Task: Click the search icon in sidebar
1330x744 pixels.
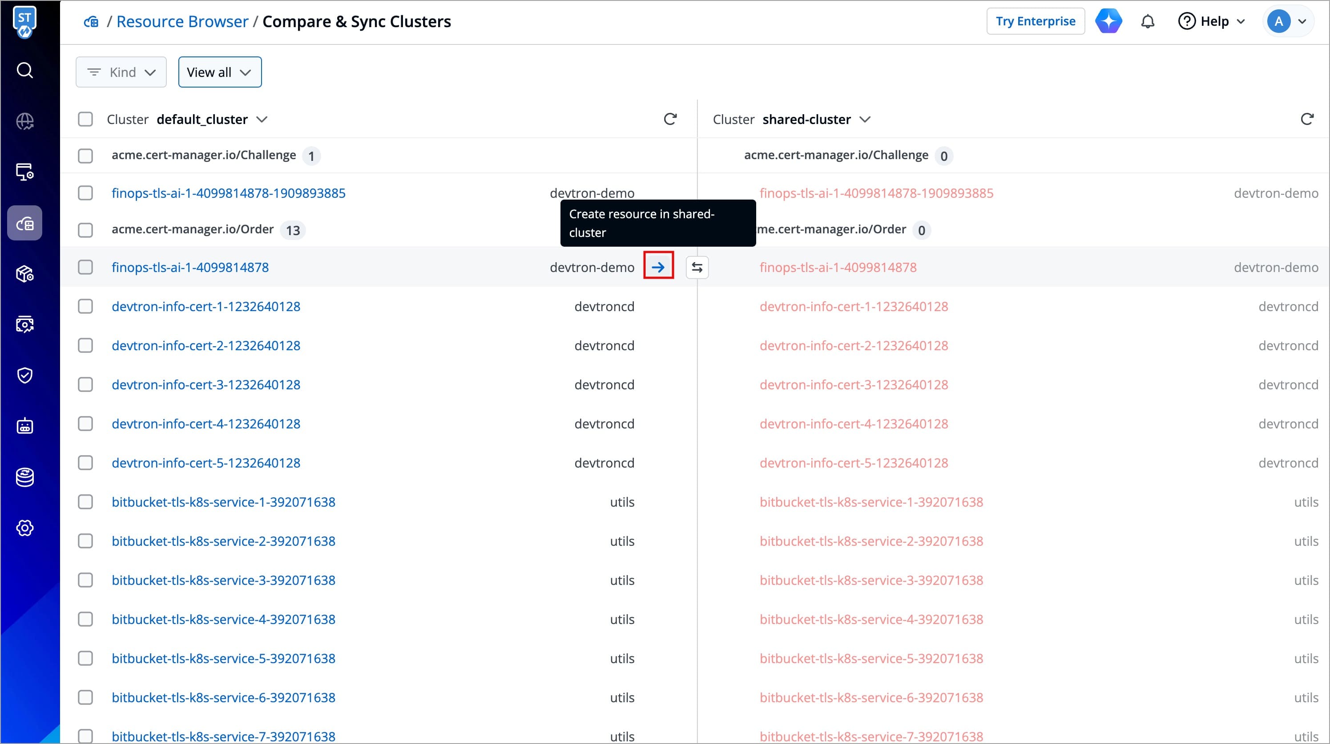Action: pos(25,70)
